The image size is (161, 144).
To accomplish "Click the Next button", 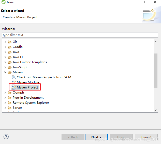I will (96, 137).
